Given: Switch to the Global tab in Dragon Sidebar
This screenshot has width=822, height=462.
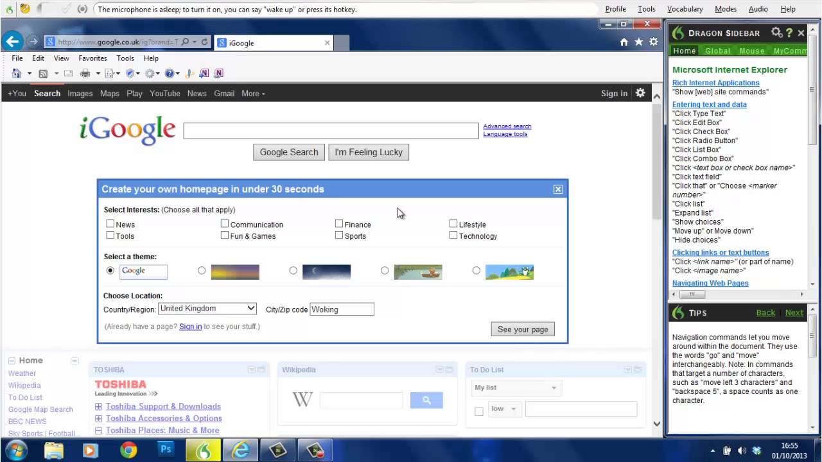Looking at the screenshot, I should click(717, 51).
